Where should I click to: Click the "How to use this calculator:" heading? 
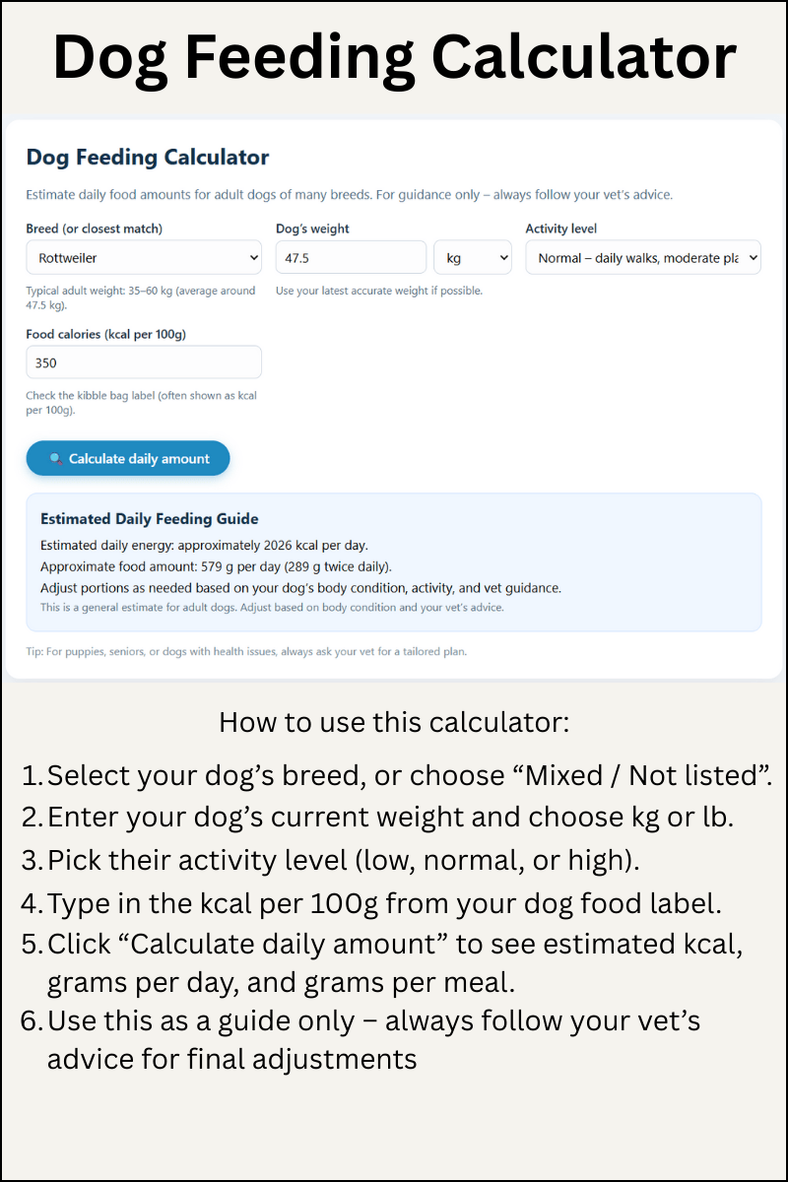(394, 722)
